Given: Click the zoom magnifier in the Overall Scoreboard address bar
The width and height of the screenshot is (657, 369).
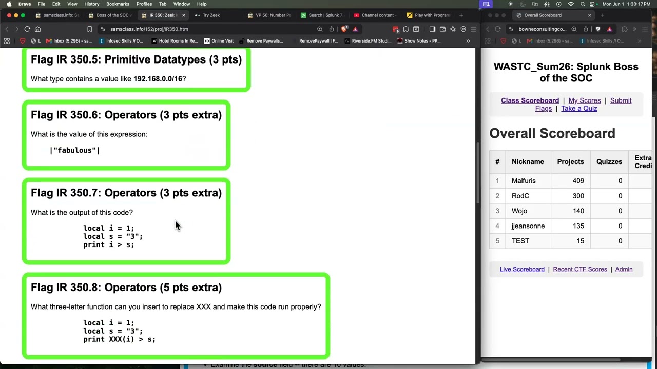Looking at the screenshot, I should (574, 29).
